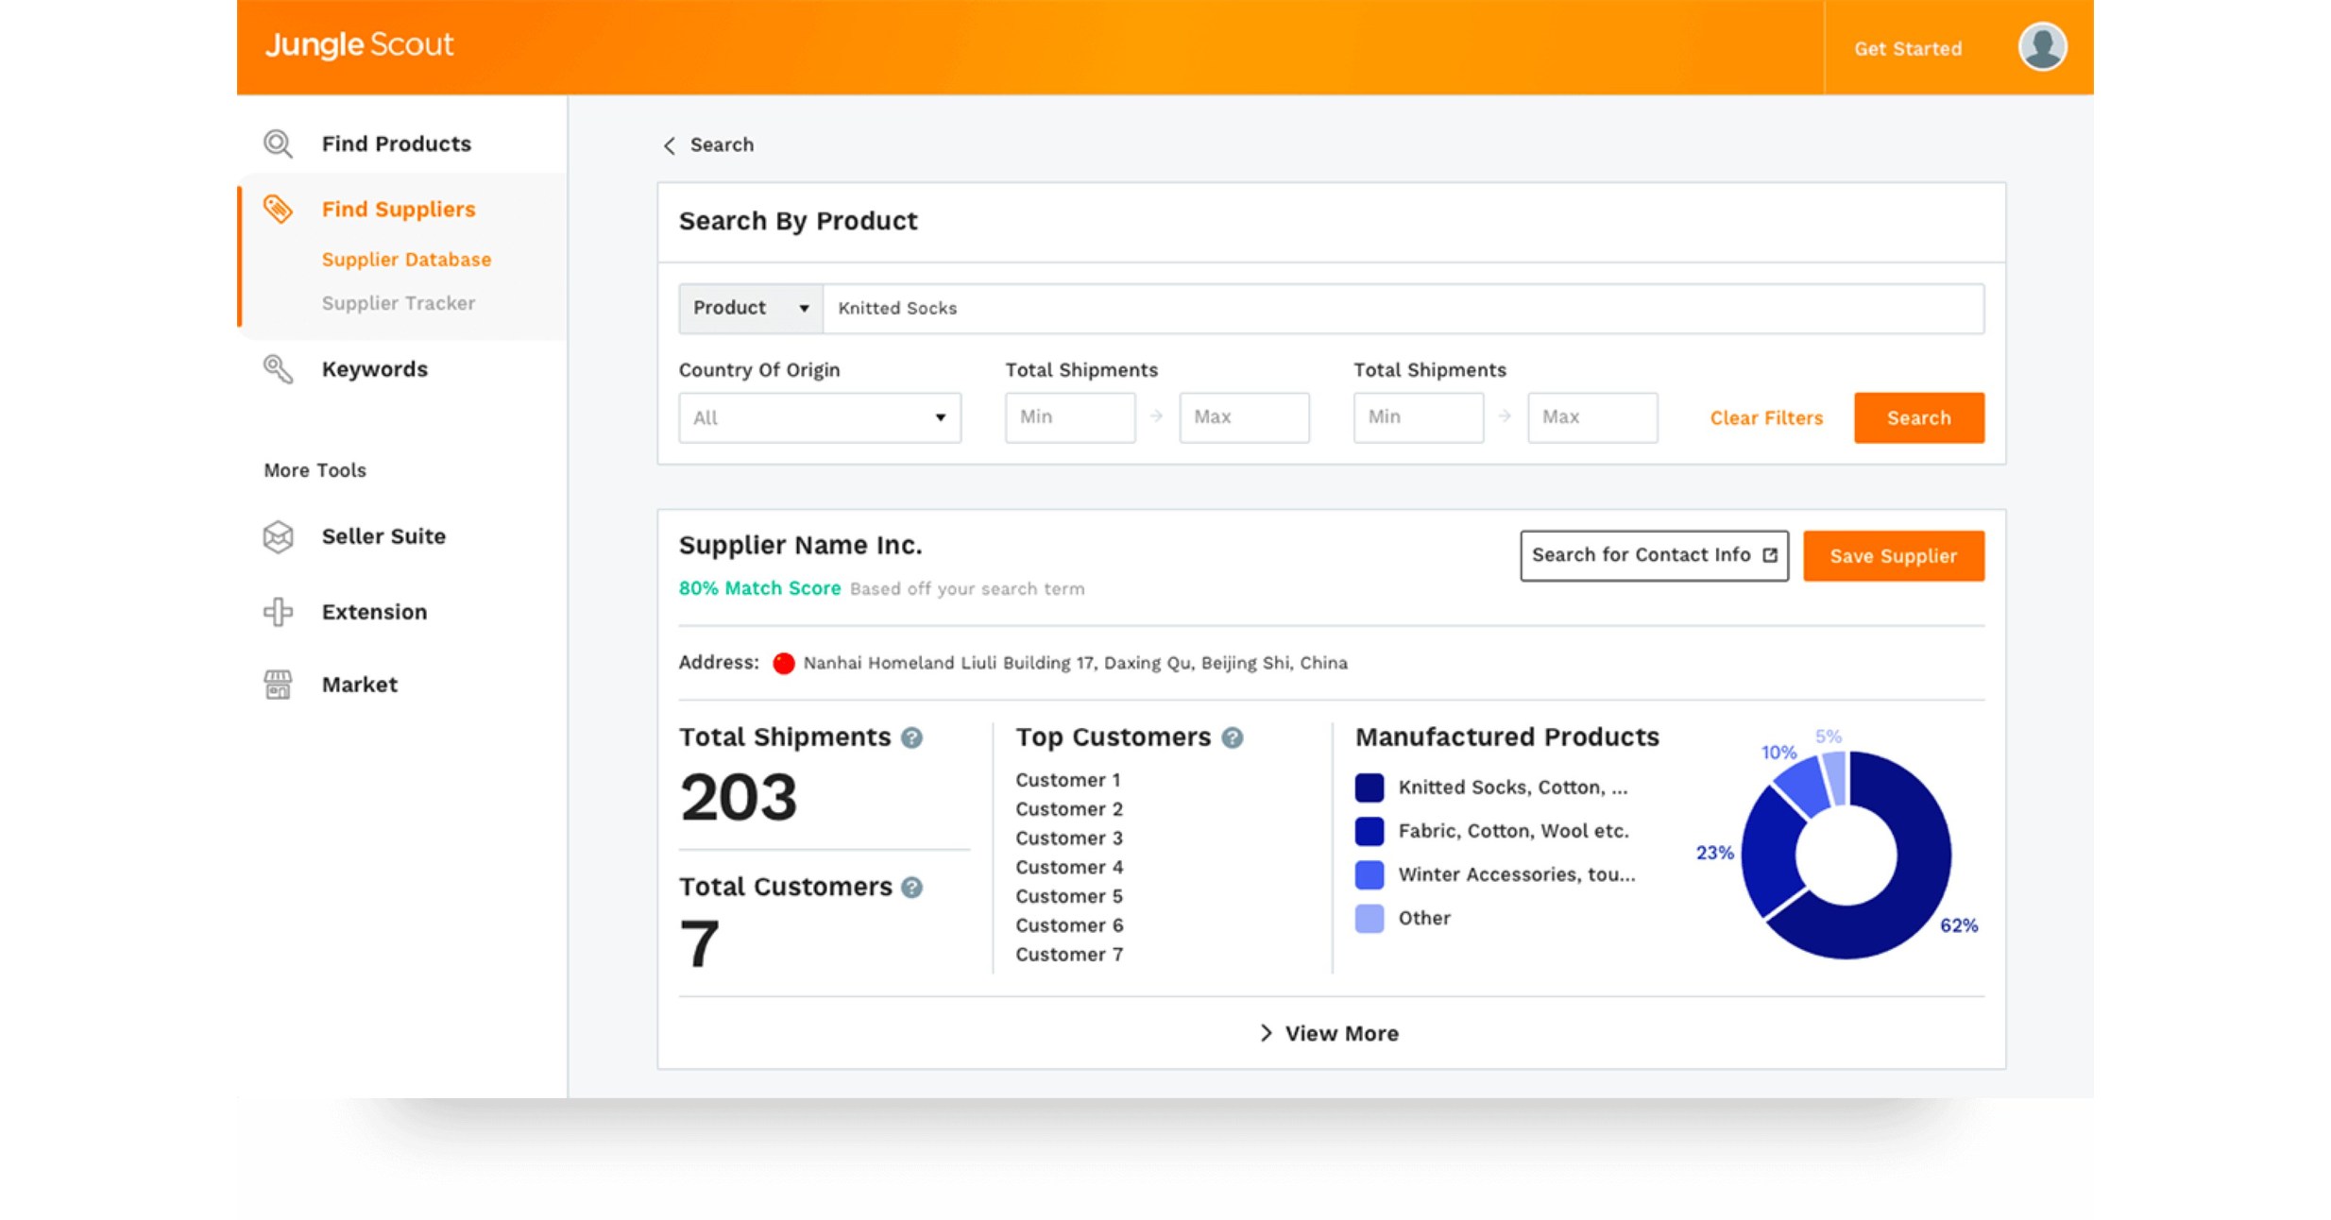Open Supplier Database menu item

[406, 260]
